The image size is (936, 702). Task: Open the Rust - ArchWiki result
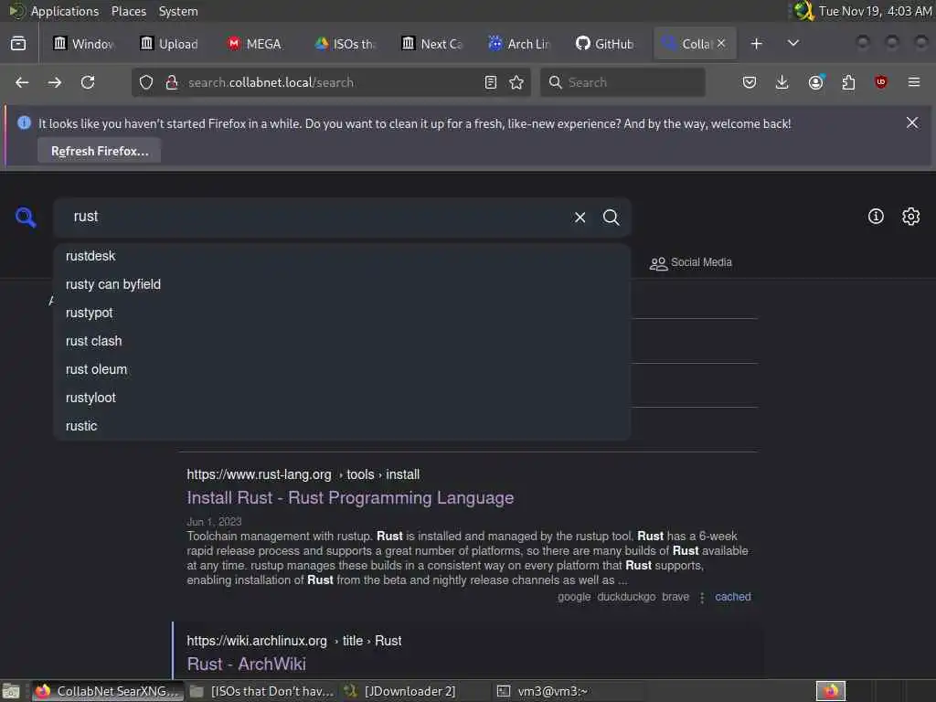click(247, 664)
